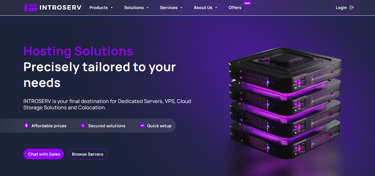Go to the Offers page
Screen dimensions: 375x176
(235, 7)
